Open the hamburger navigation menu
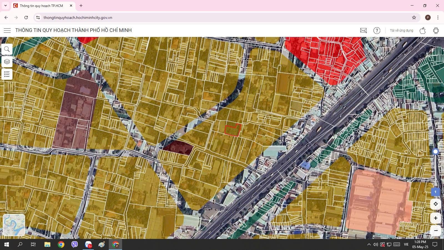The height and width of the screenshot is (250, 444). tap(7, 31)
